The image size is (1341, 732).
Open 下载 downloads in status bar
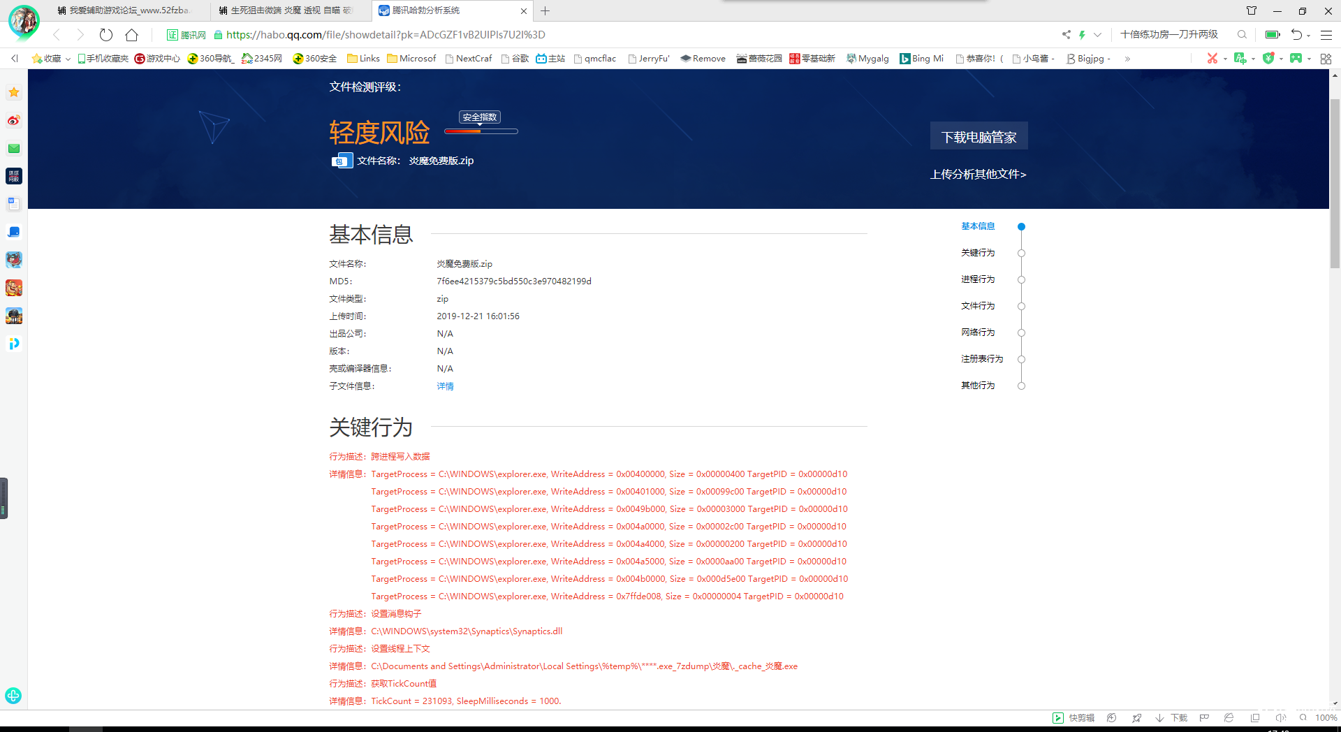click(x=1172, y=717)
